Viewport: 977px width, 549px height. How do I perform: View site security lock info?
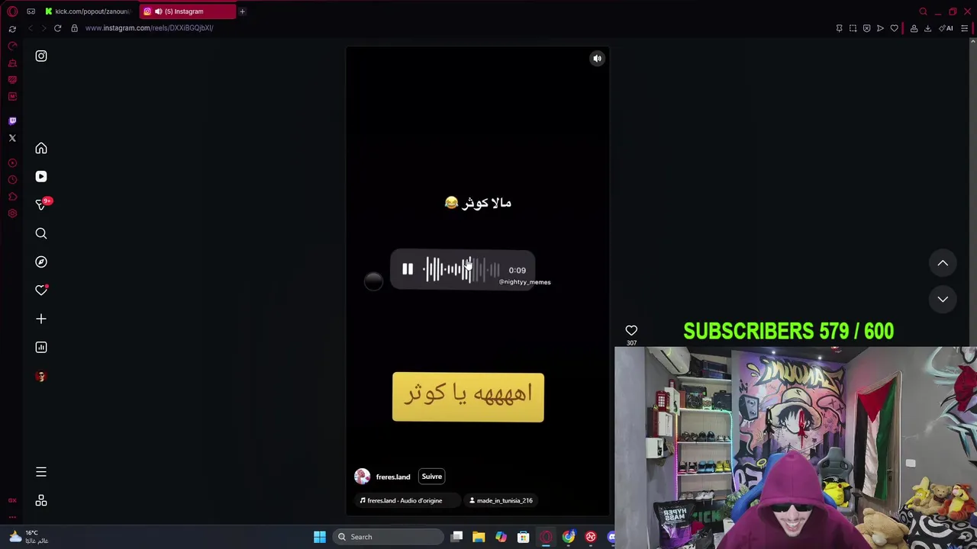pyautogui.click(x=74, y=28)
